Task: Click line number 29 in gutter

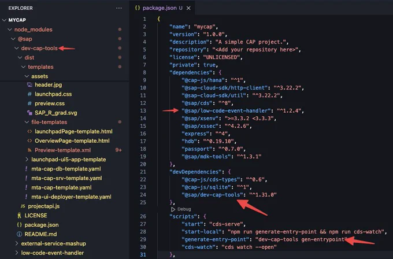Action: tap(143, 239)
